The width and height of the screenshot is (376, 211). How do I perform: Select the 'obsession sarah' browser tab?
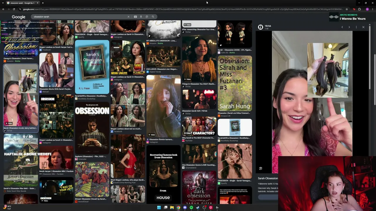click(23, 3)
